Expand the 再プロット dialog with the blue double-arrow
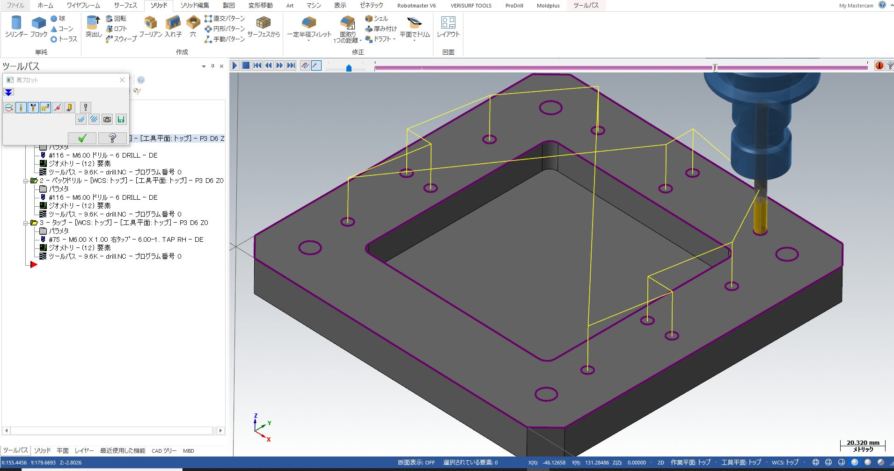This screenshot has height=471, width=894. pos(9,92)
